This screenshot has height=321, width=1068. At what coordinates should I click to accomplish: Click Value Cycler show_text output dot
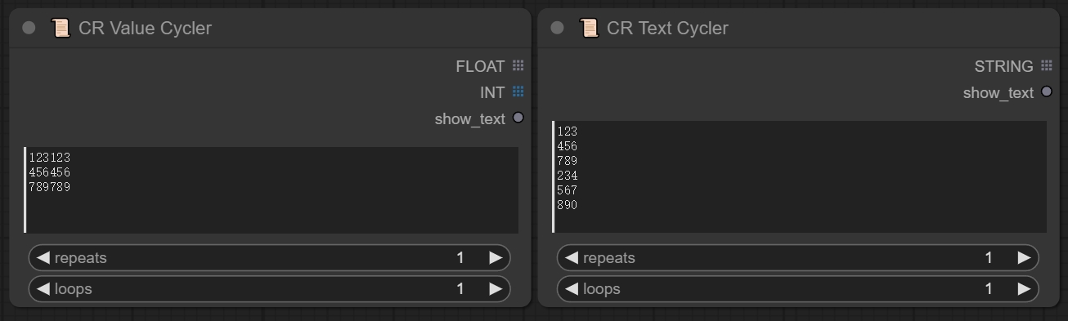click(518, 118)
